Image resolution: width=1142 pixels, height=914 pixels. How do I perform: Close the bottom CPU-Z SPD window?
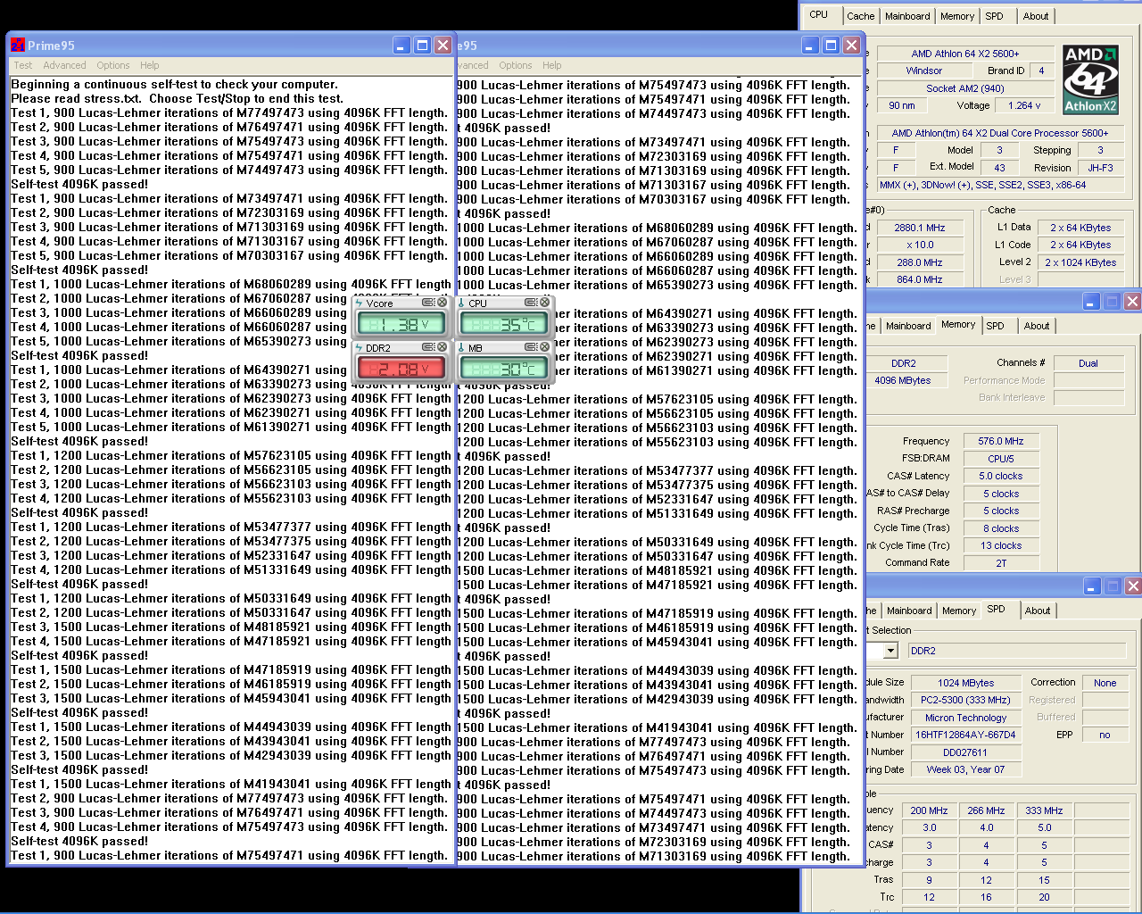[1132, 586]
